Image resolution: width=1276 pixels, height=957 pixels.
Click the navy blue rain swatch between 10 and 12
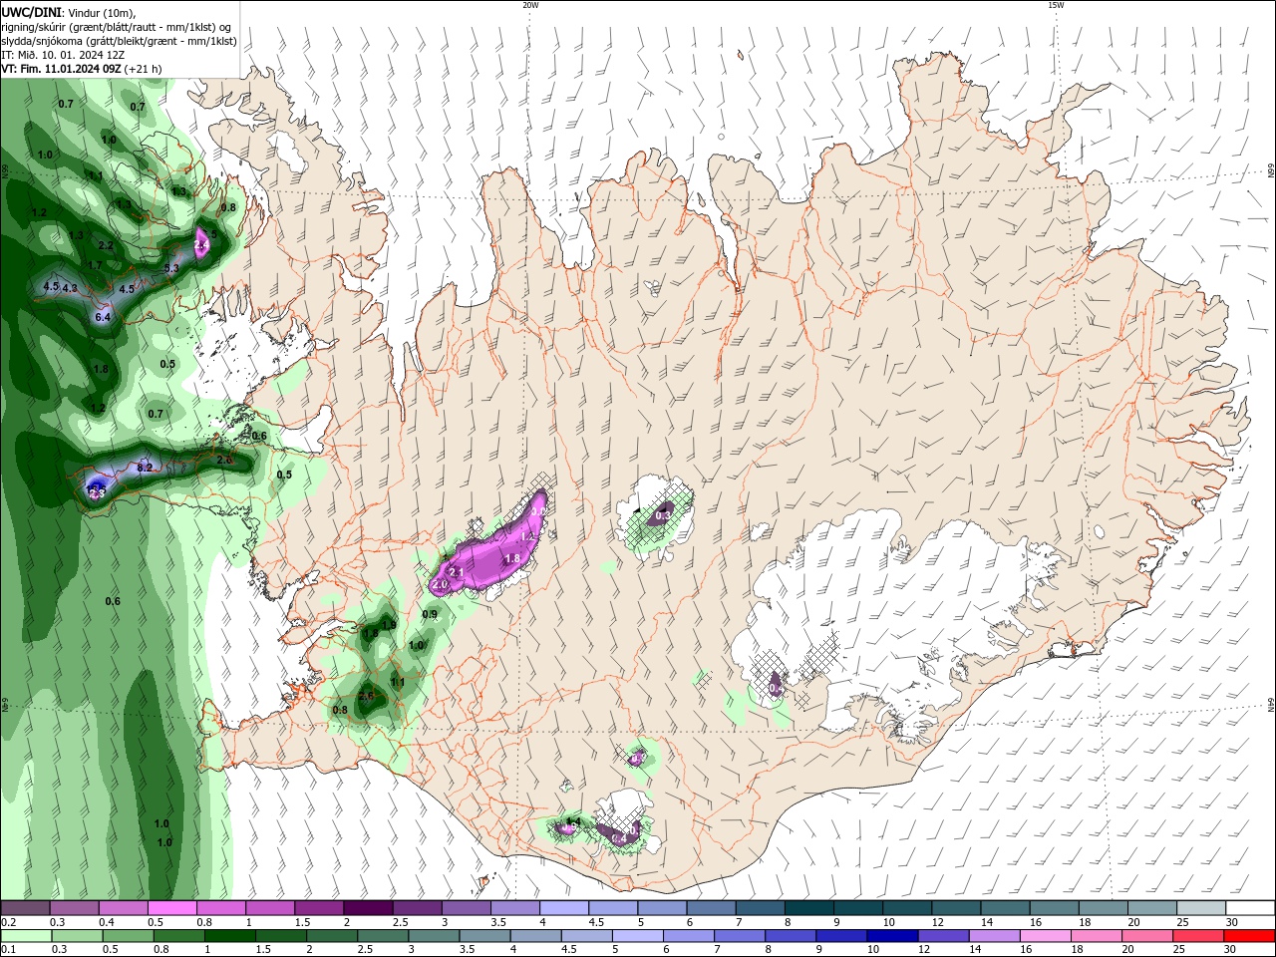click(893, 936)
